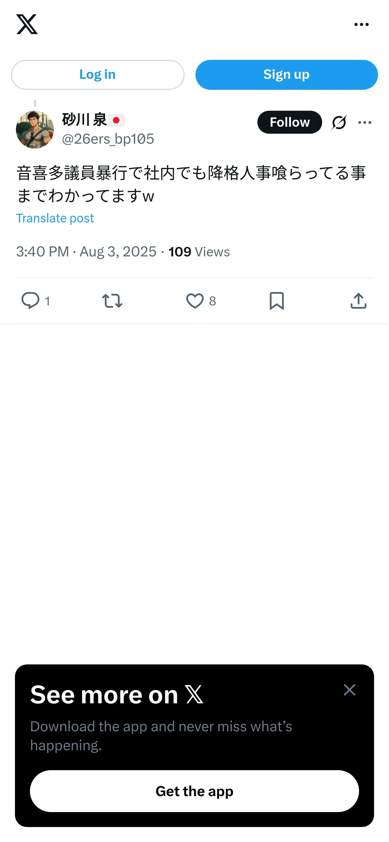Open the post's three-dot more menu
The width and height of the screenshot is (389, 842).
click(x=365, y=122)
